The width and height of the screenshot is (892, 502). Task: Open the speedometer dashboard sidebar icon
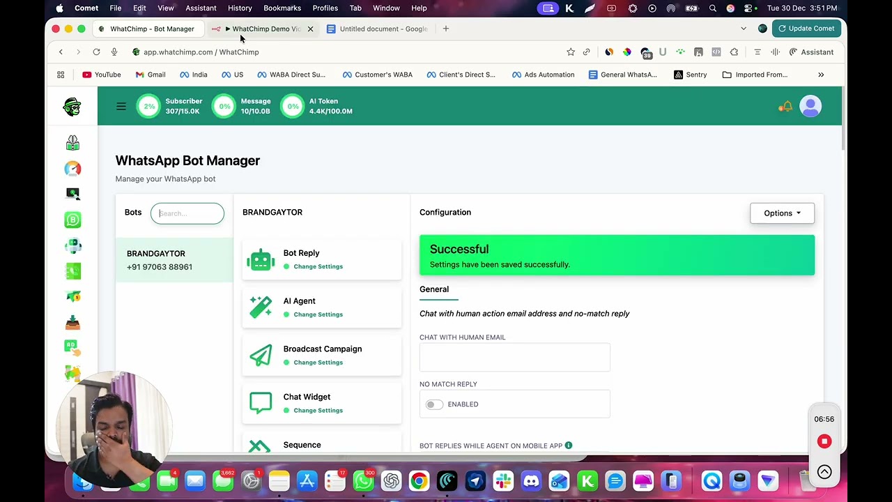pos(72,169)
